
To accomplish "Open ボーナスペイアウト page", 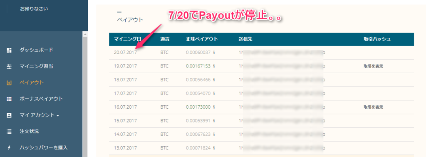I will point(41,99).
